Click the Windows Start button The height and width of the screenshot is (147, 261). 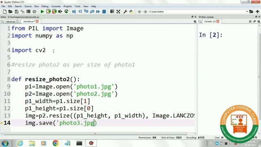click(x=5, y=143)
